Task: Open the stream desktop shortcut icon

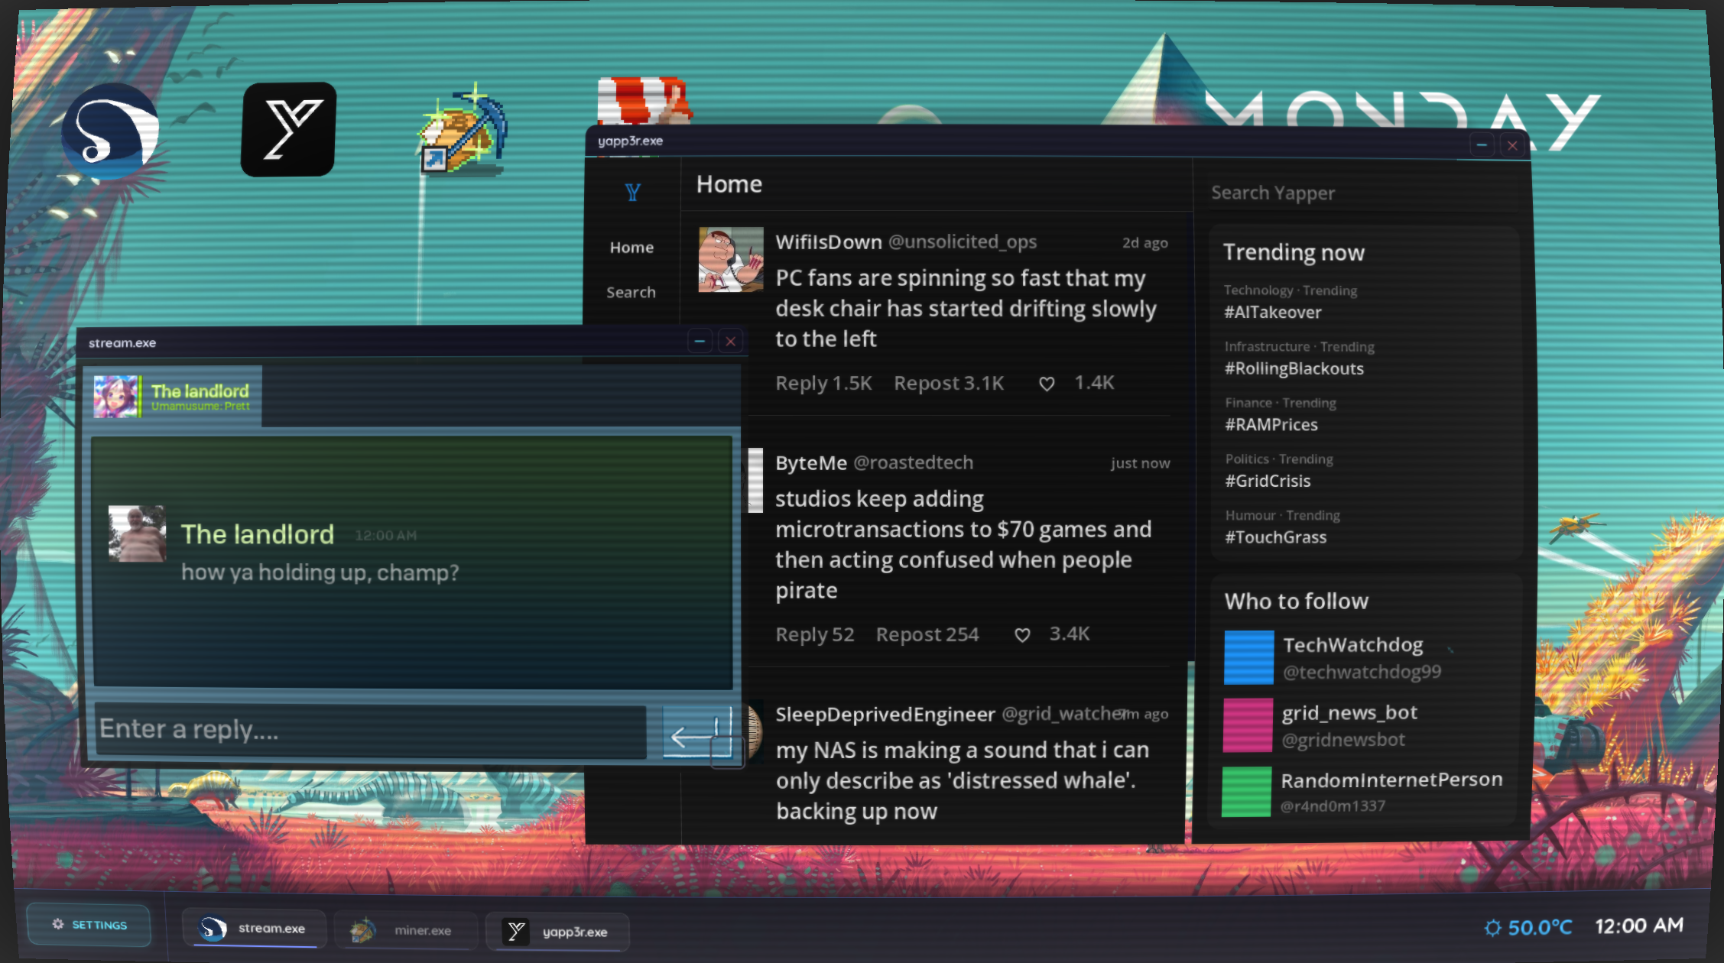Action: [111, 131]
